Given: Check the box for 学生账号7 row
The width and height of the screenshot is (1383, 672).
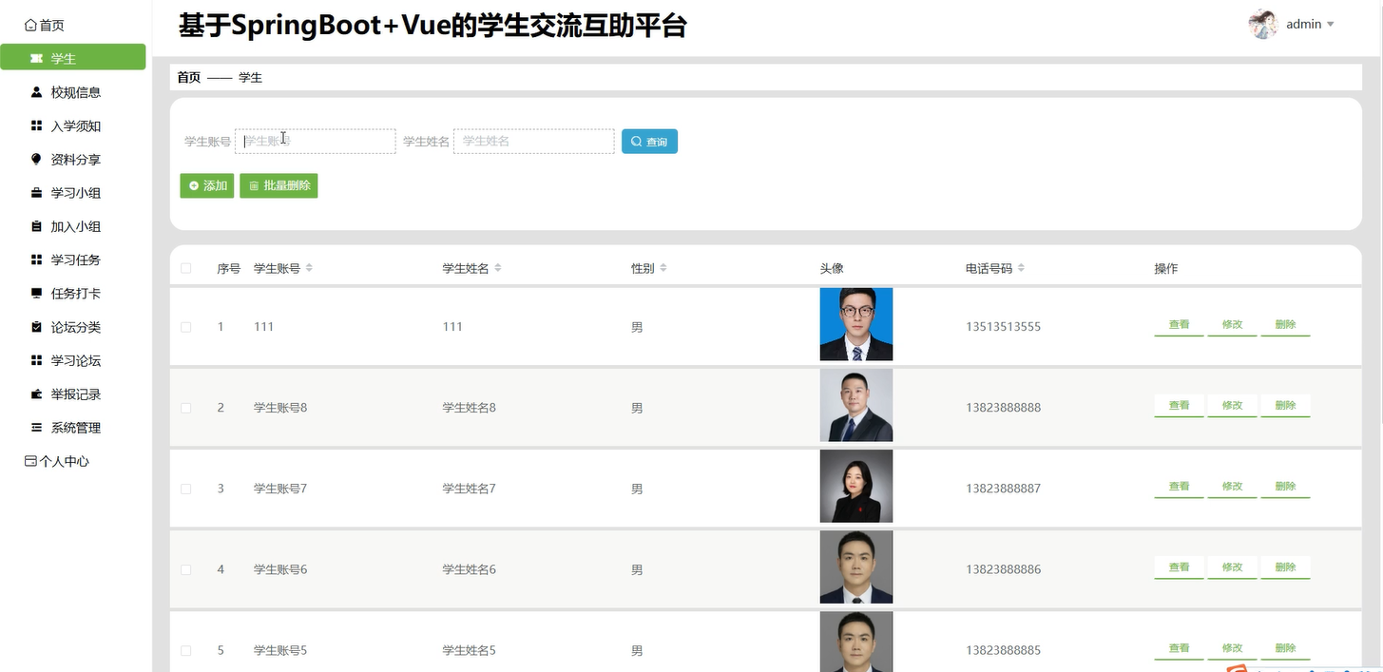Looking at the screenshot, I should (186, 489).
